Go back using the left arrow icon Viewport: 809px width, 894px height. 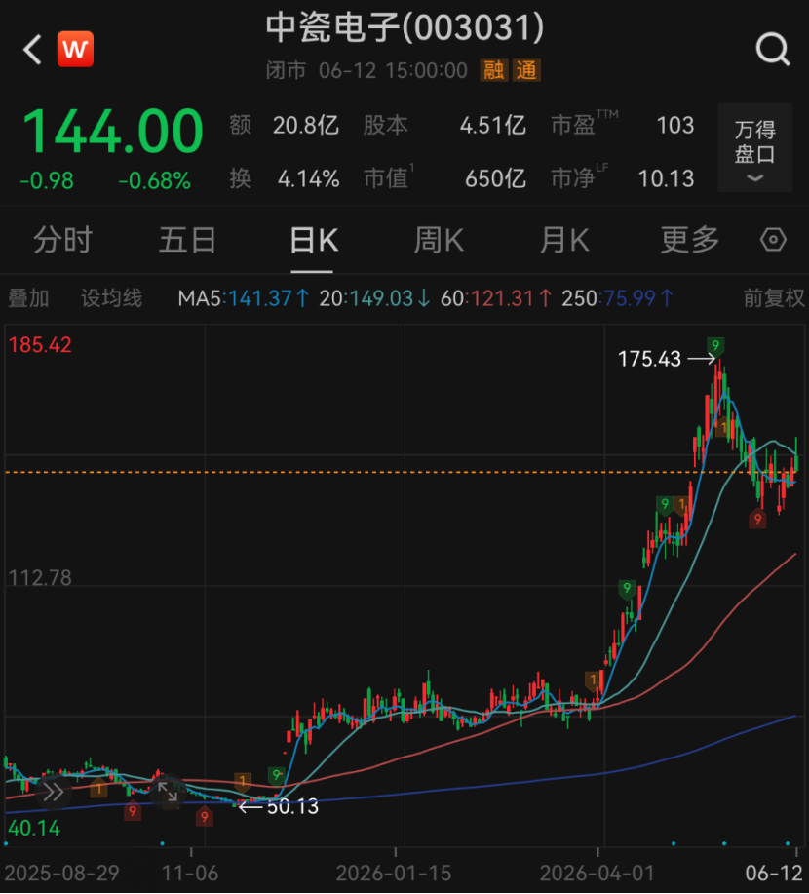pyautogui.click(x=32, y=50)
